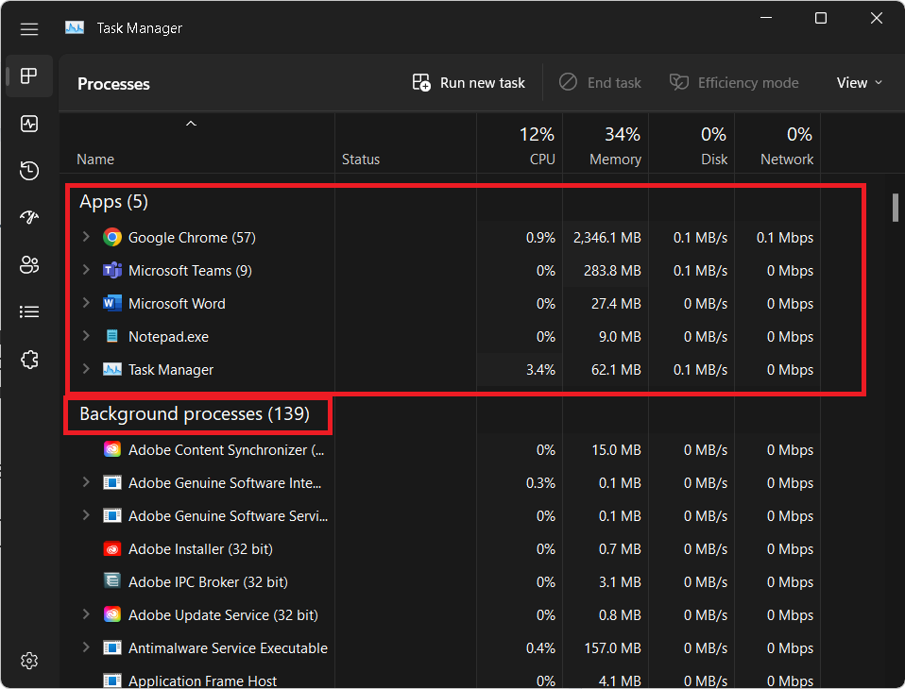Image resolution: width=905 pixels, height=689 pixels.
Task: Click the Microsoft Teams app icon
Action: pyautogui.click(x=112, y=270)
